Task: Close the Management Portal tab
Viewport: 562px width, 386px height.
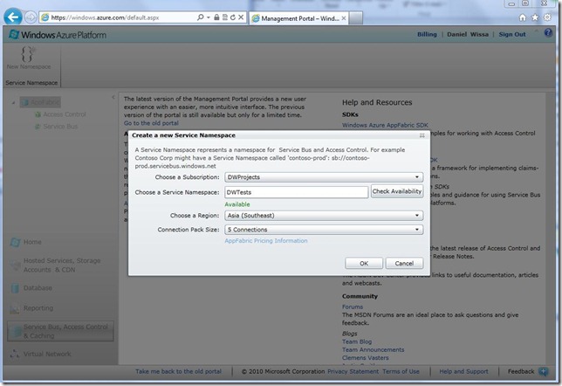Action: click(343, 18)
